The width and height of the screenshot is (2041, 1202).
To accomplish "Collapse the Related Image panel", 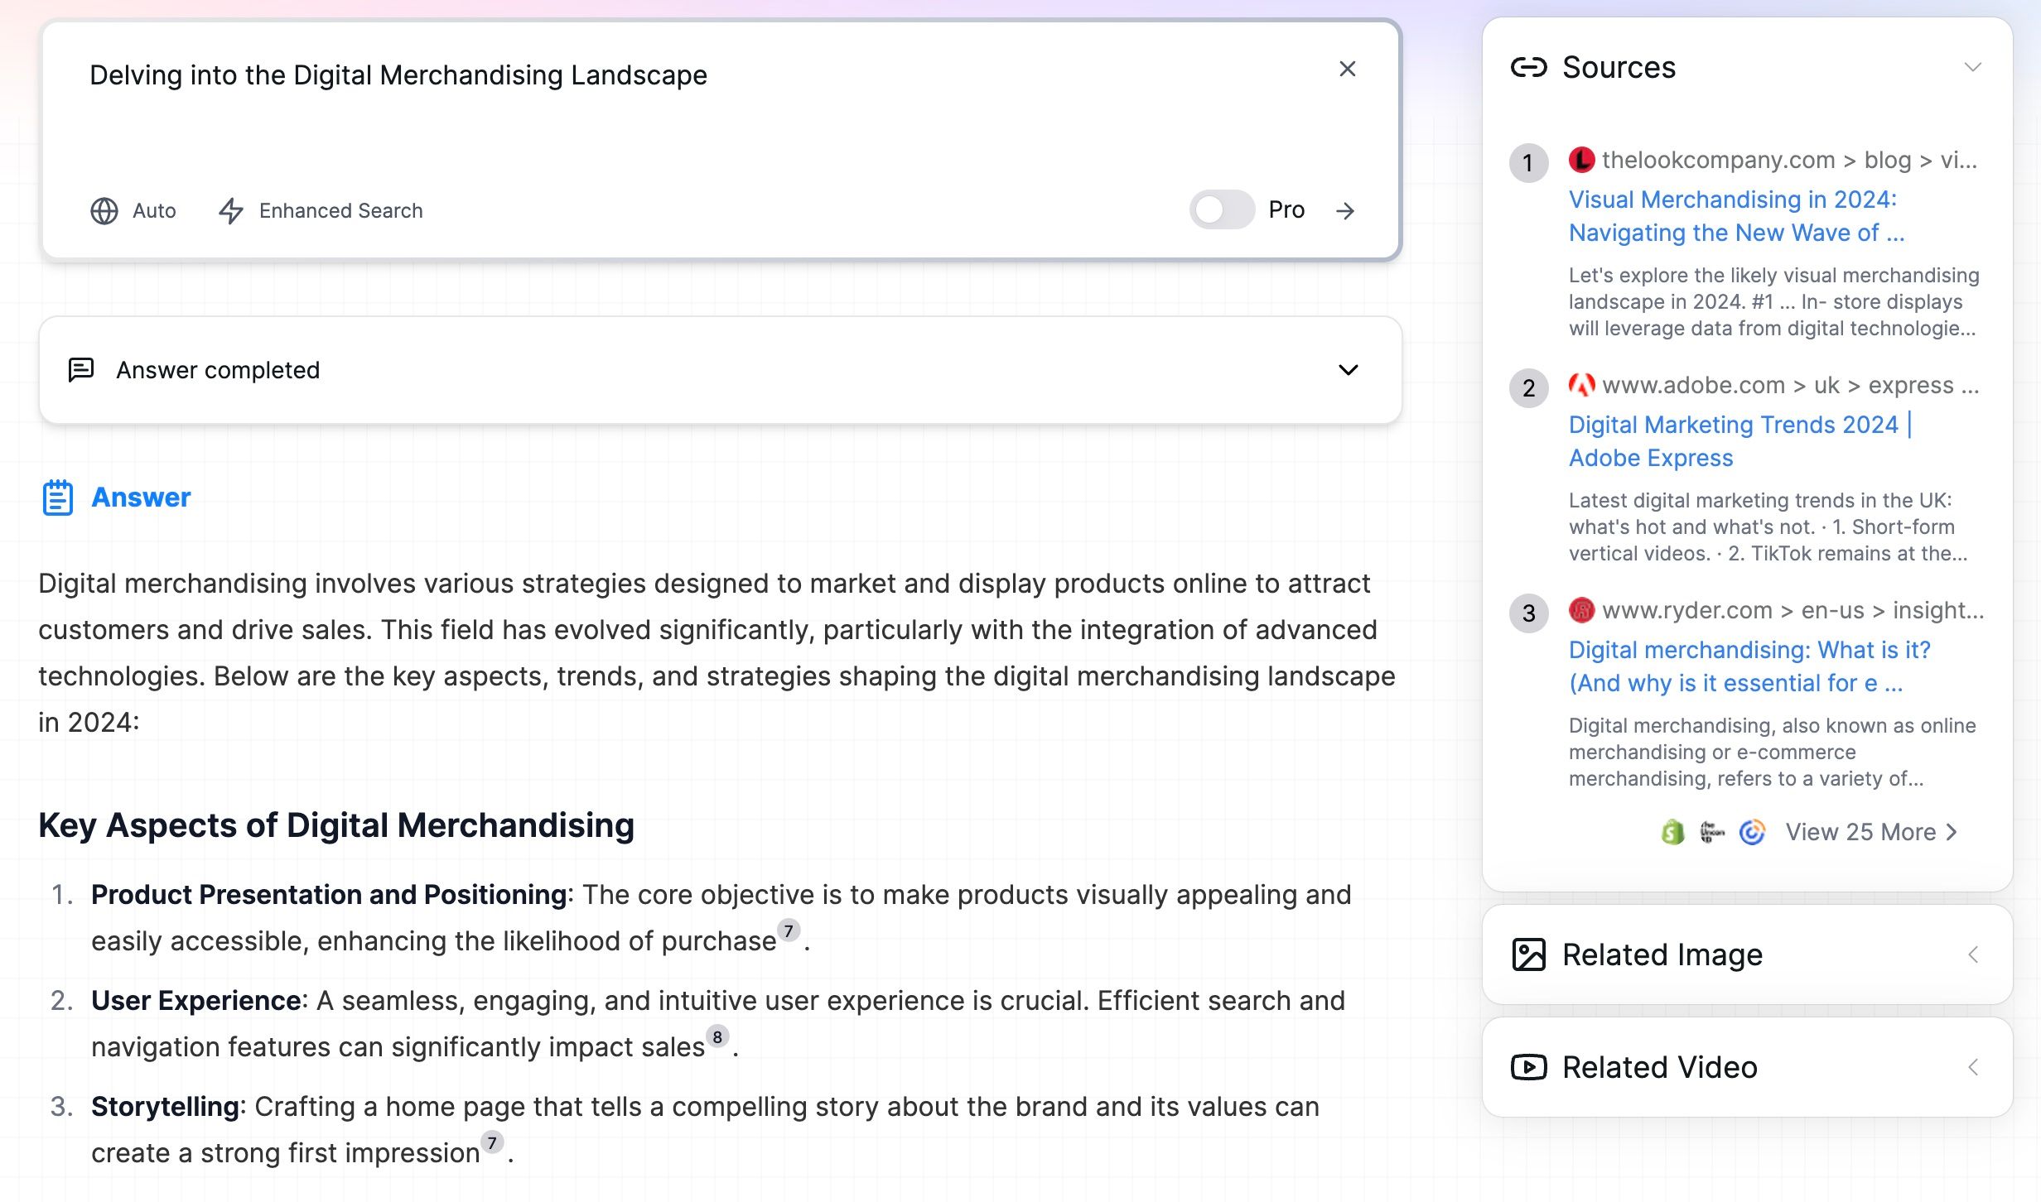I will point(1976,952).
